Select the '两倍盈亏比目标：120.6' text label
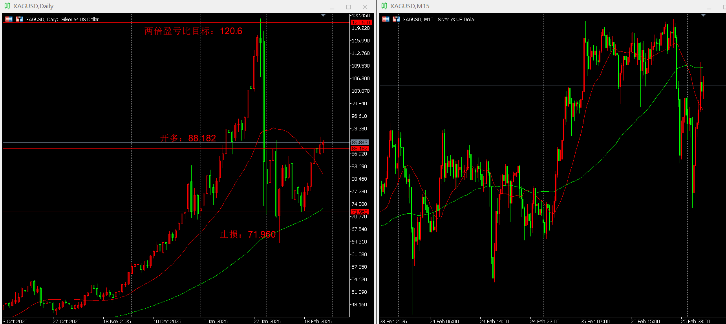This screenshot has height=324, width=726. (x=193, y=31)
